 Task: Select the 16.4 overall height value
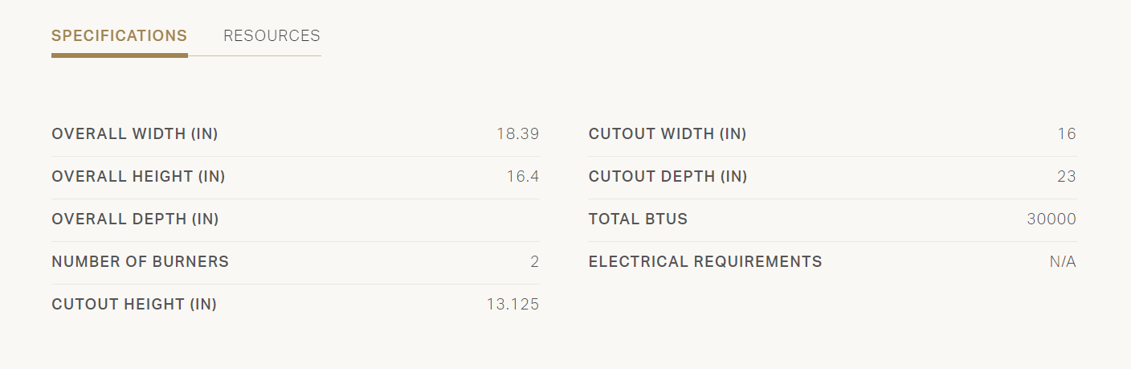click(522, 177)
